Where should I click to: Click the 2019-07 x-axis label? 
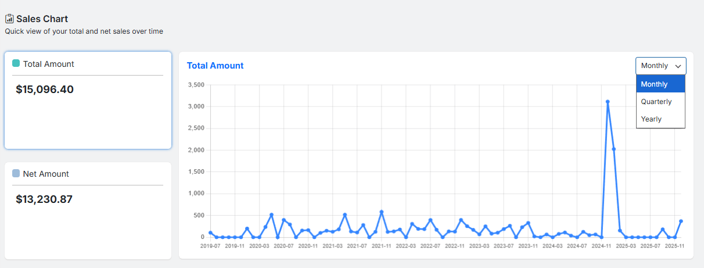[x=210, y=246]
